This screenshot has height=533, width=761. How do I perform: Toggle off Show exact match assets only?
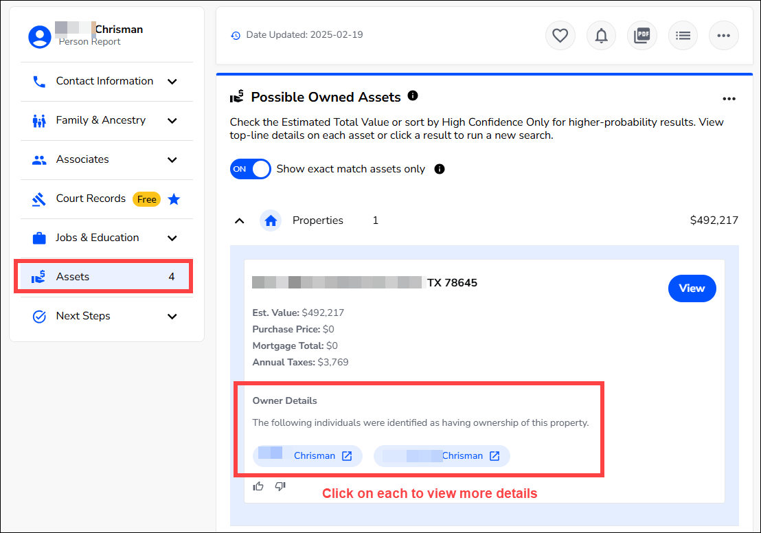tap(251, 169)
